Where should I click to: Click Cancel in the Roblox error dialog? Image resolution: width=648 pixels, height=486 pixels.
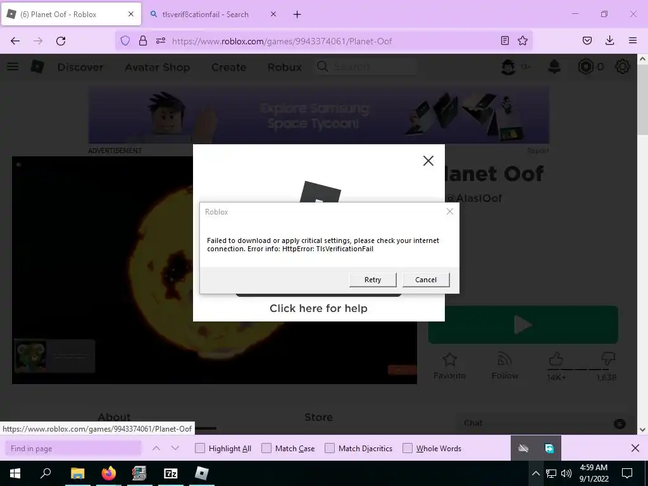(x=426, y=280)
